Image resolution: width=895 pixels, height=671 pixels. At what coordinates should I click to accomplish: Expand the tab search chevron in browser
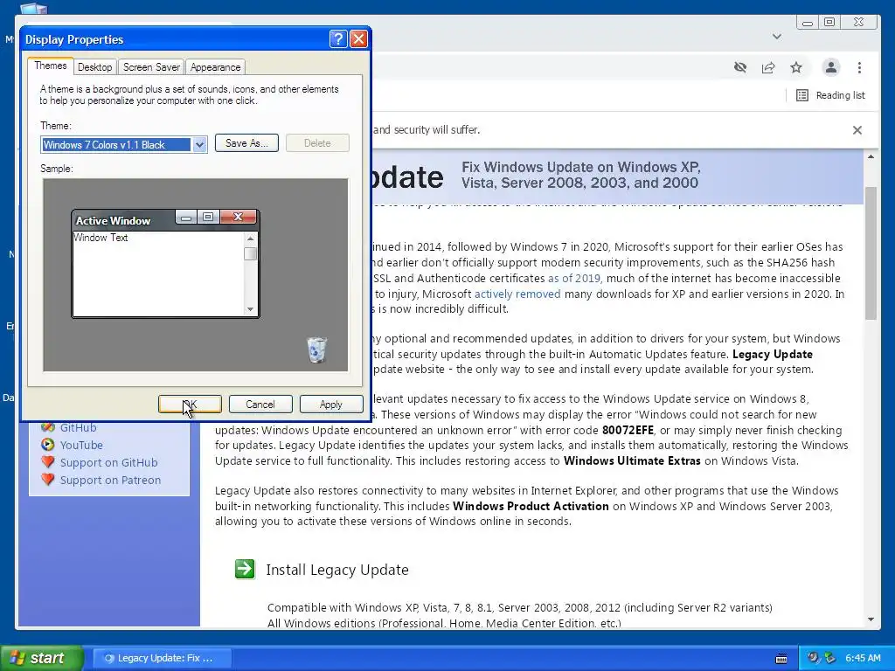(x=777, y=37)
